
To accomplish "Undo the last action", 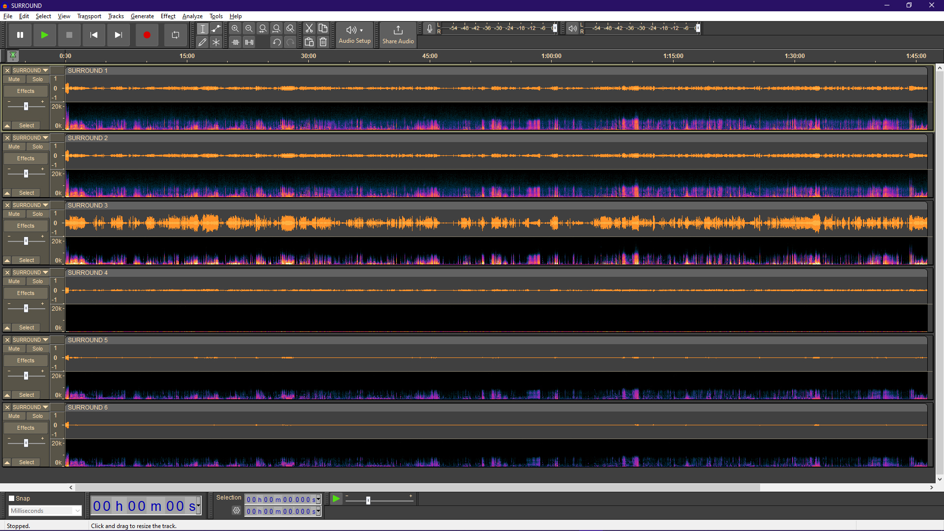I will 277,42.
